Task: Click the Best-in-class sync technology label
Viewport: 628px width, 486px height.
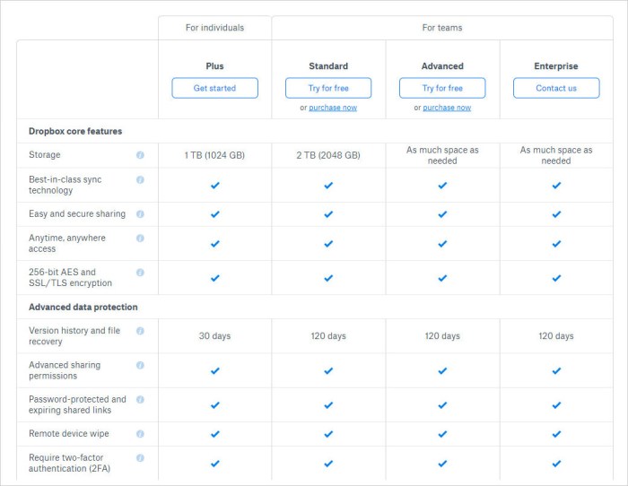Action: click(65, 185)
